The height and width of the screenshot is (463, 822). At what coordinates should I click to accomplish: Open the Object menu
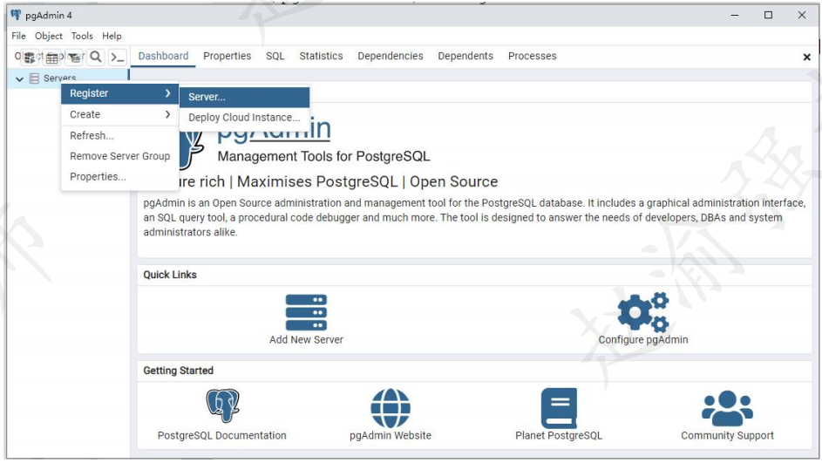(49, 36)
